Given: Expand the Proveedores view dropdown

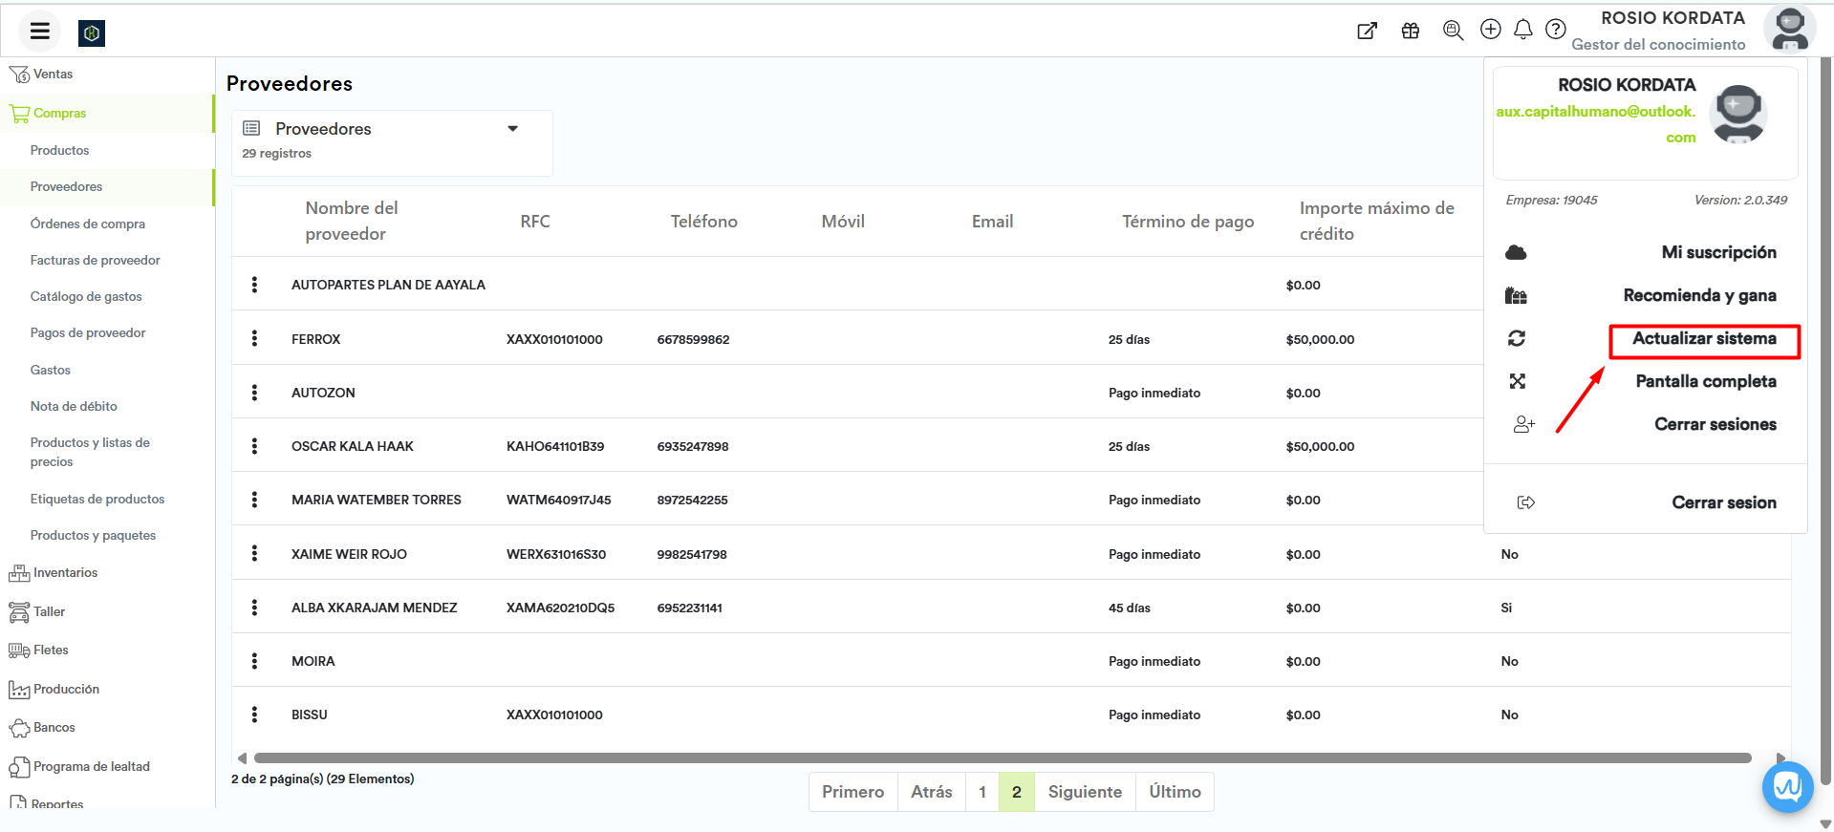Looking at the screenshot, I should coord(512,129).
